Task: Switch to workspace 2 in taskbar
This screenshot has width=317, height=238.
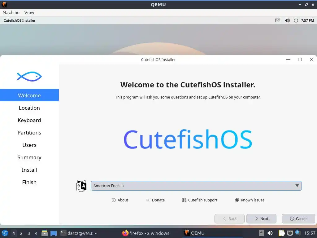Action: pos(21,233)
